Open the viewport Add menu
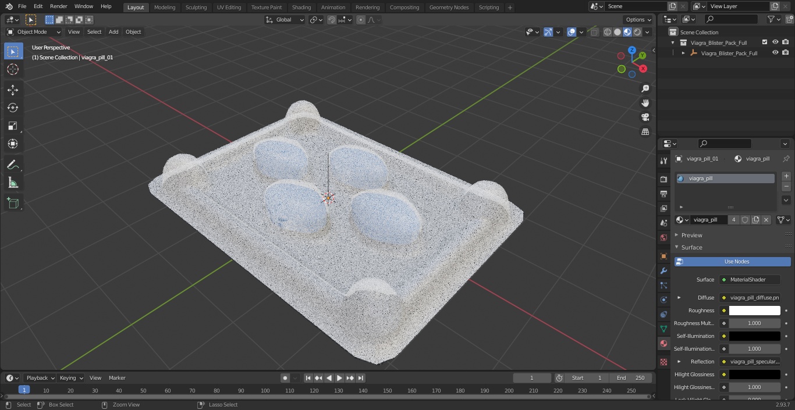The image size is (795, 410). click(x=113, y=32)
